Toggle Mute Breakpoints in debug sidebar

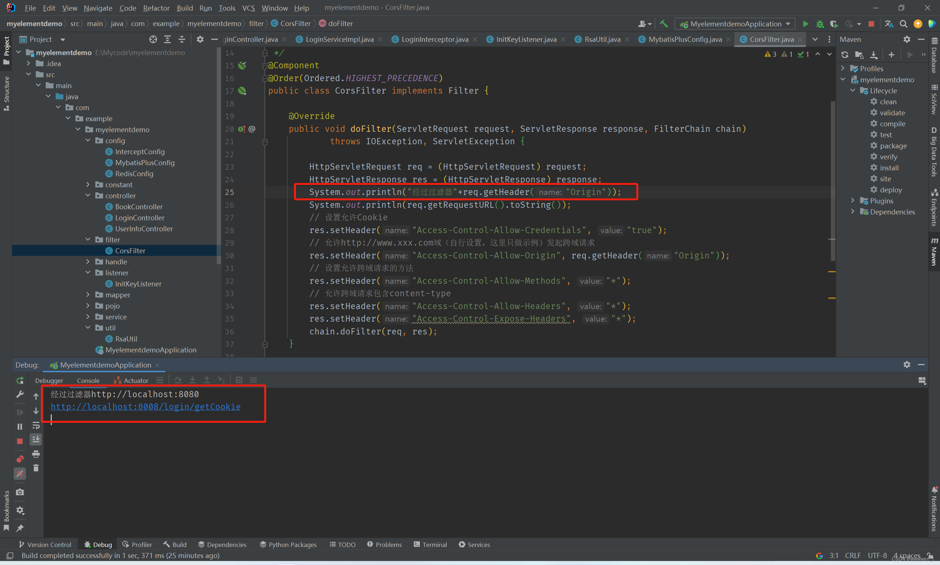coord(20,473)
